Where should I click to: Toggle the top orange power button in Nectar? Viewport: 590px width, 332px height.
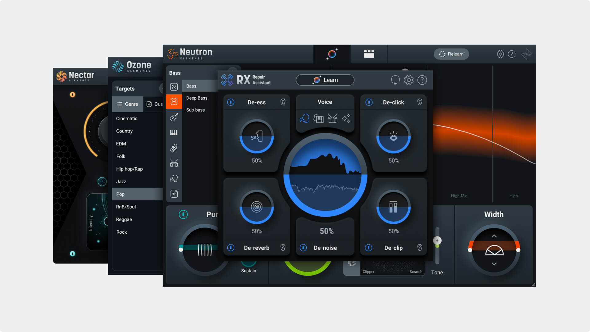pyautogui.click(x=73, y=94)
